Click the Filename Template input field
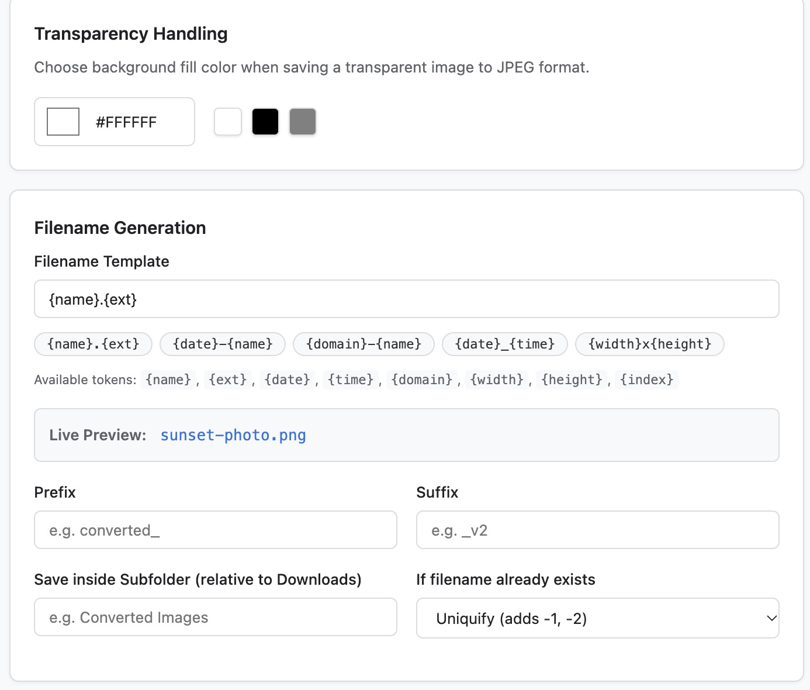The image size is (810, 690). pyautogui.click(x=407, y=299)
